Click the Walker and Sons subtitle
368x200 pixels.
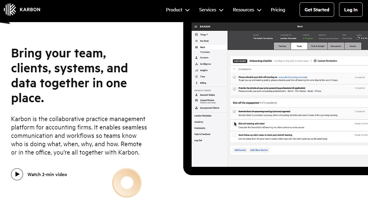tap(208, 103)
